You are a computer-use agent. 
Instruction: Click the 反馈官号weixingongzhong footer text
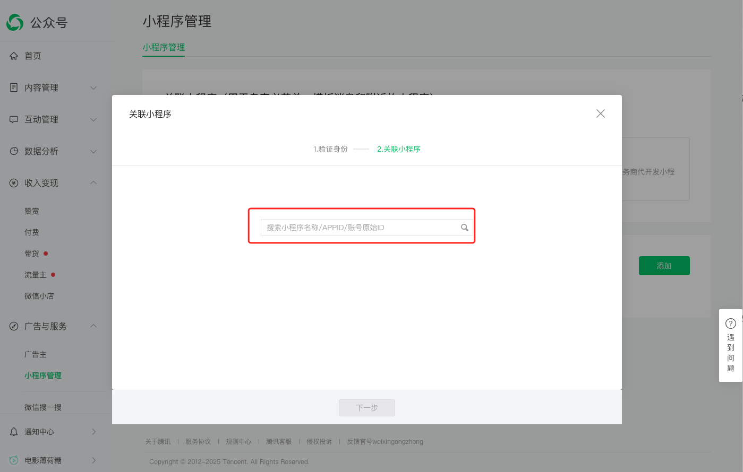385,442
